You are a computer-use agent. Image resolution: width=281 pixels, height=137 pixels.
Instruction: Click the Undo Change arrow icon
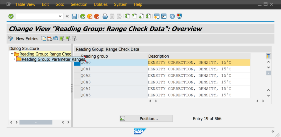(x=56, y=38)
